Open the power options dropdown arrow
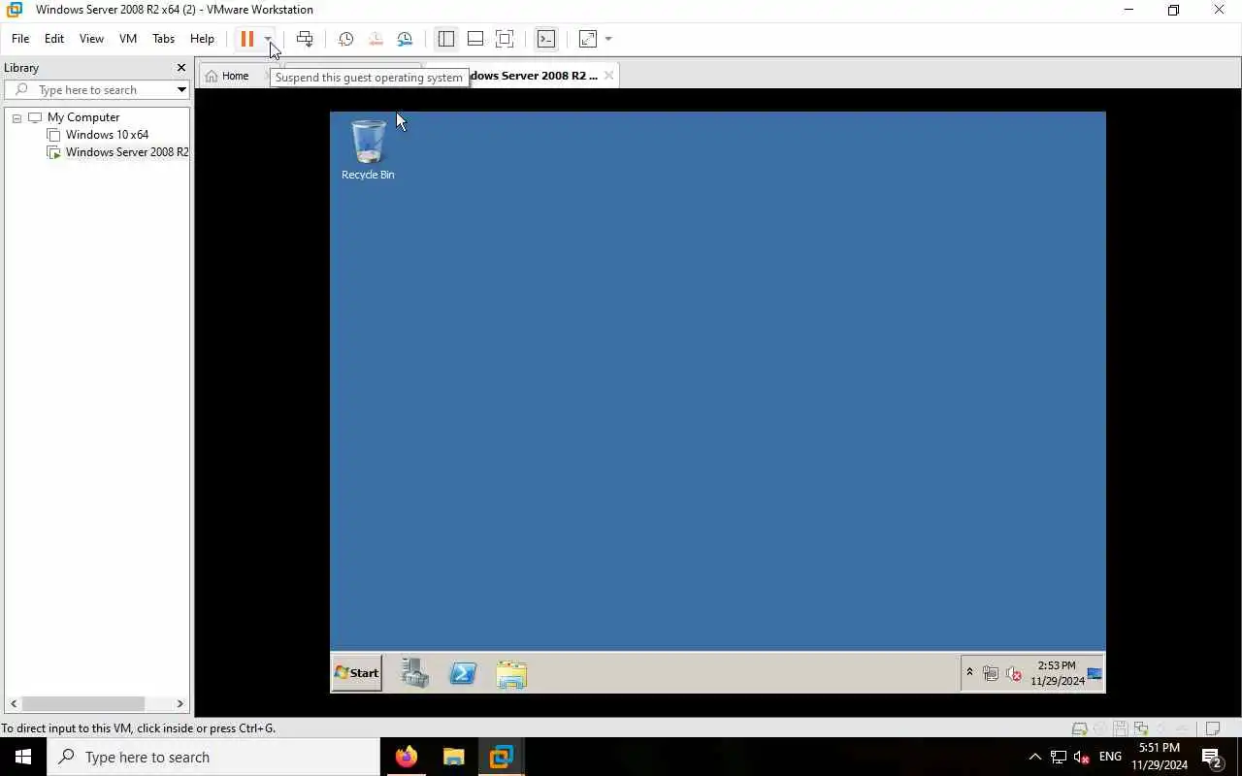The height and width of the screenshot is (776, 1242). click(268, 39)
